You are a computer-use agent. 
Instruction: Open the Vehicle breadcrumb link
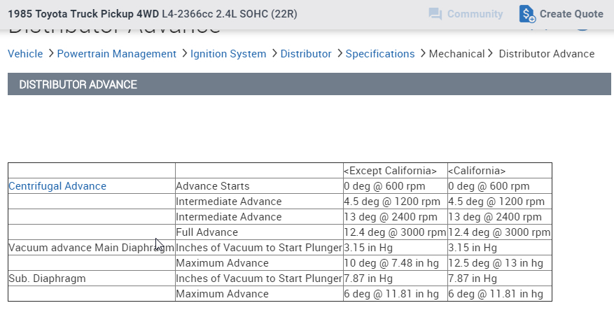(25, 54)
